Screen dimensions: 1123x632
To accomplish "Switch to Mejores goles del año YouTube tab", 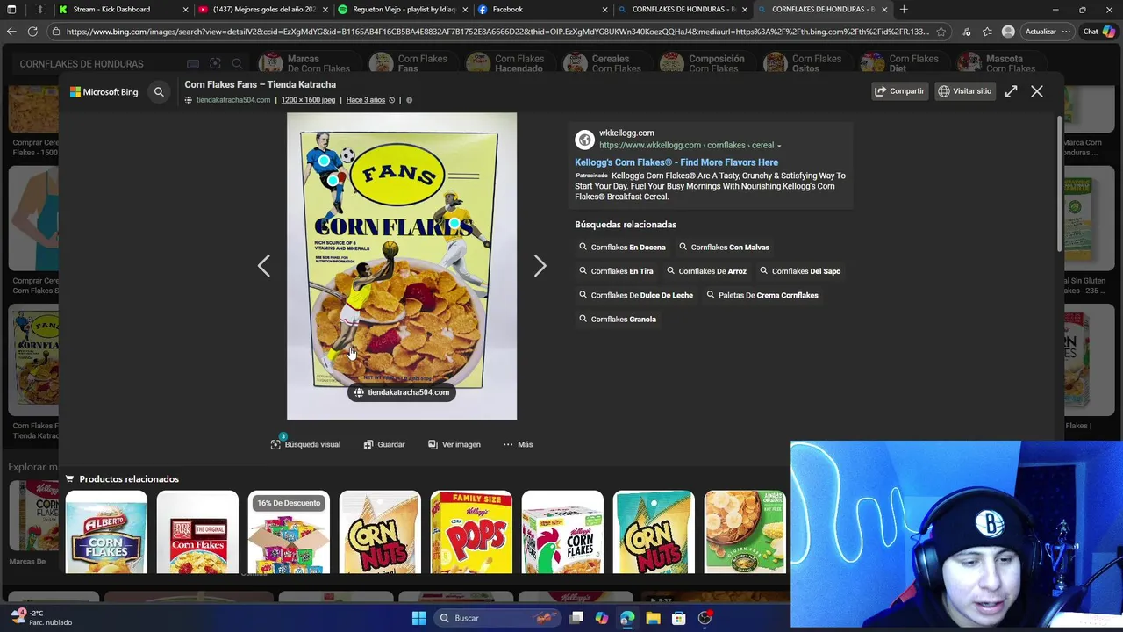I will pyautogui.click(x=263, y=10).
